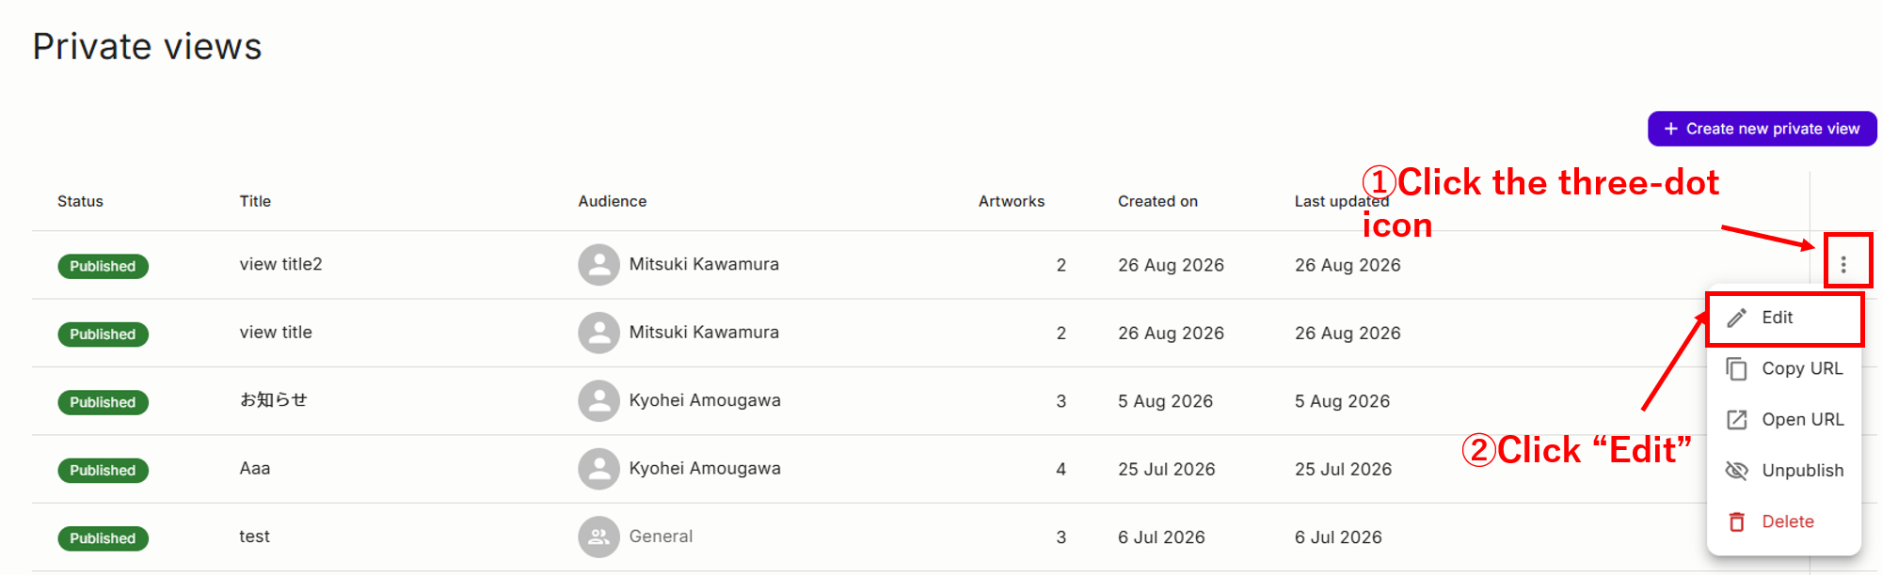Click the Title column header
This screenshot has height=575, width=1882.
tap(255, 201)
